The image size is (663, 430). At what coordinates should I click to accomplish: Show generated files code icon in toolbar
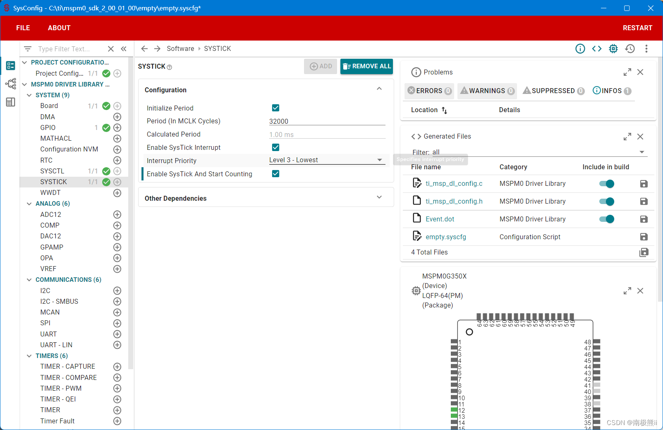coord(597,49)
